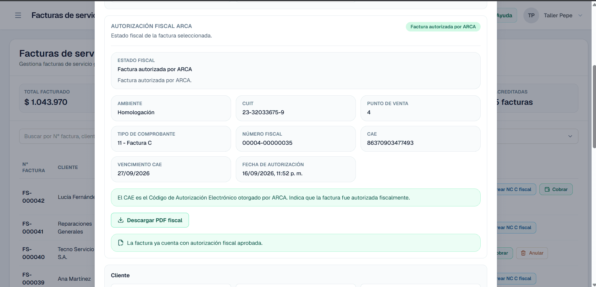Expand the filter dropdown beside search

click(x=570, y=136)
